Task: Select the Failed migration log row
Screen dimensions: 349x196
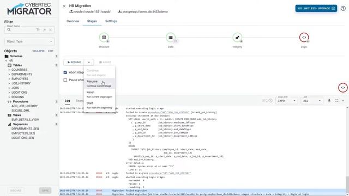Action: [x=202, y=191]
